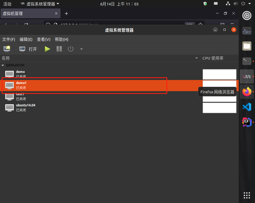The width and height of the screenshot is (255, 203).
Task: Open the 虚拟系统管理器 app menu in top bar
Action: click(40, 4)
